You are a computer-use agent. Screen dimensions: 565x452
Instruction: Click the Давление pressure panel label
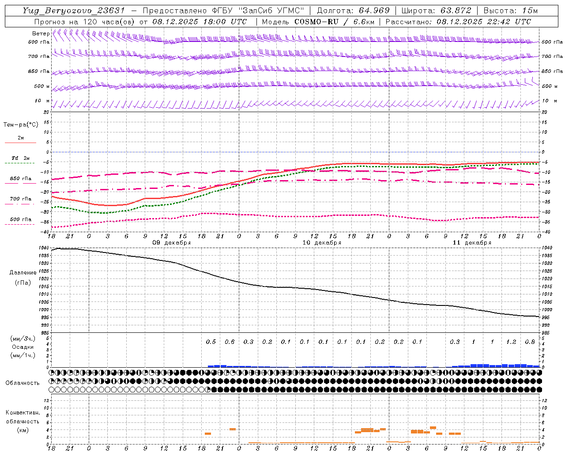23,273
